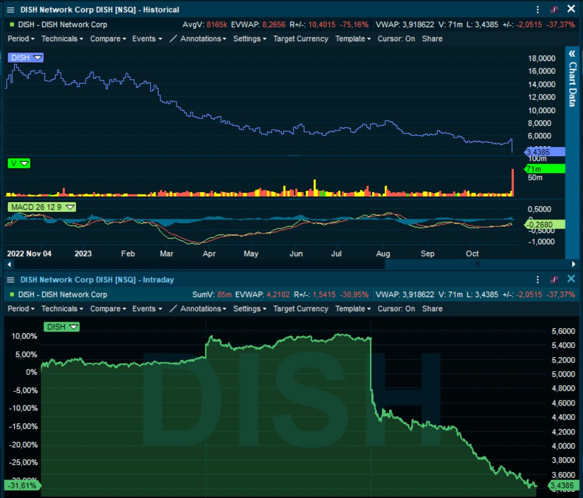
Task: Open Template menu in Historical panel
Action: [353, 39]
